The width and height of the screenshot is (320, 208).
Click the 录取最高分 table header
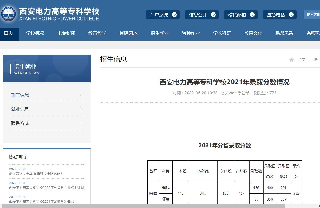[x=270, y=171]
